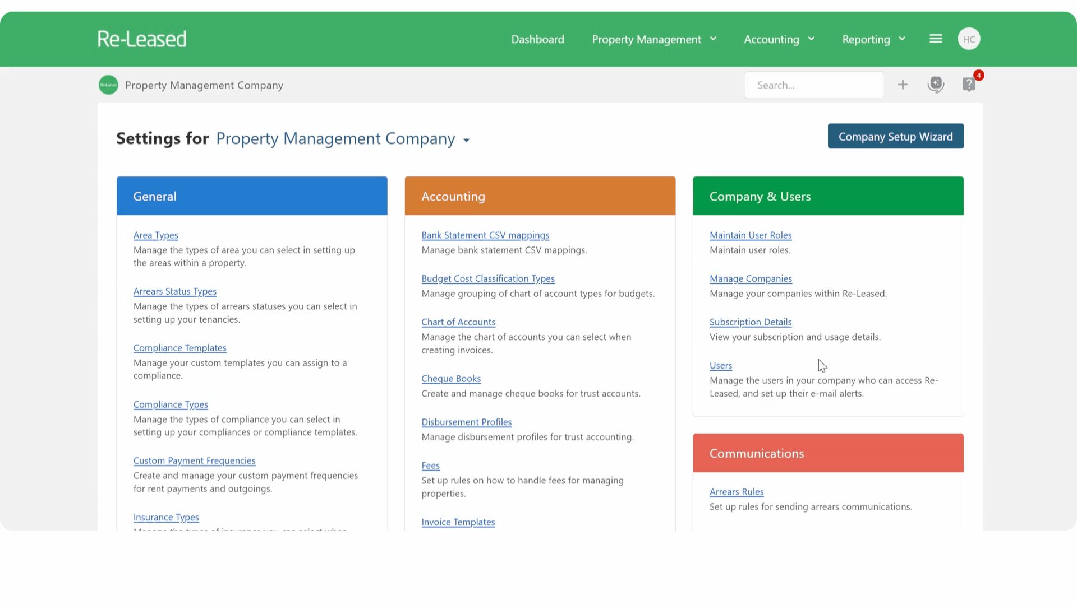Screen dimensions: 1077x605
Task: Open the Area Types link
Action: pos(156,235)
